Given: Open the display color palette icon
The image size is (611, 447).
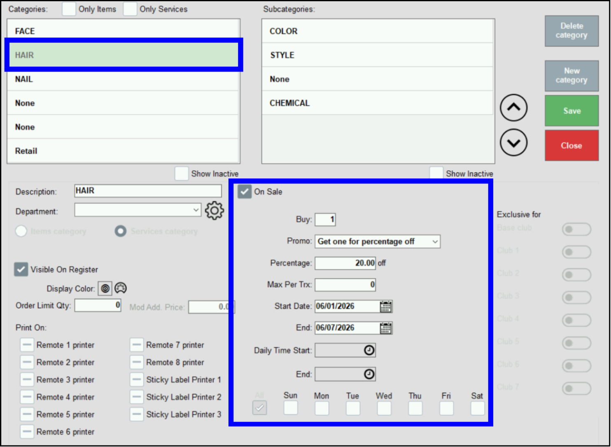Looking at the screenshot, I should [121, 288].
